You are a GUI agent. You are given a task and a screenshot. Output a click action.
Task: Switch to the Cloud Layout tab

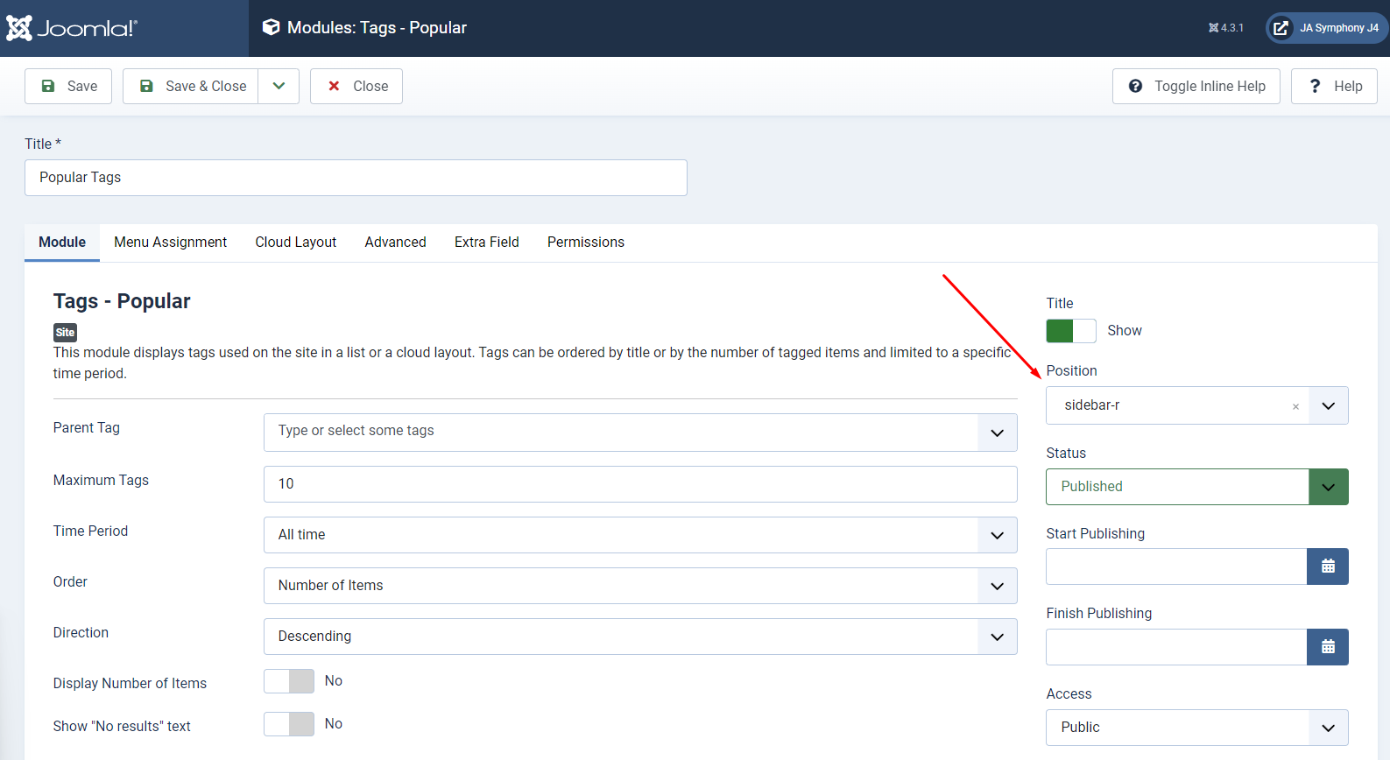coord(295,243)
